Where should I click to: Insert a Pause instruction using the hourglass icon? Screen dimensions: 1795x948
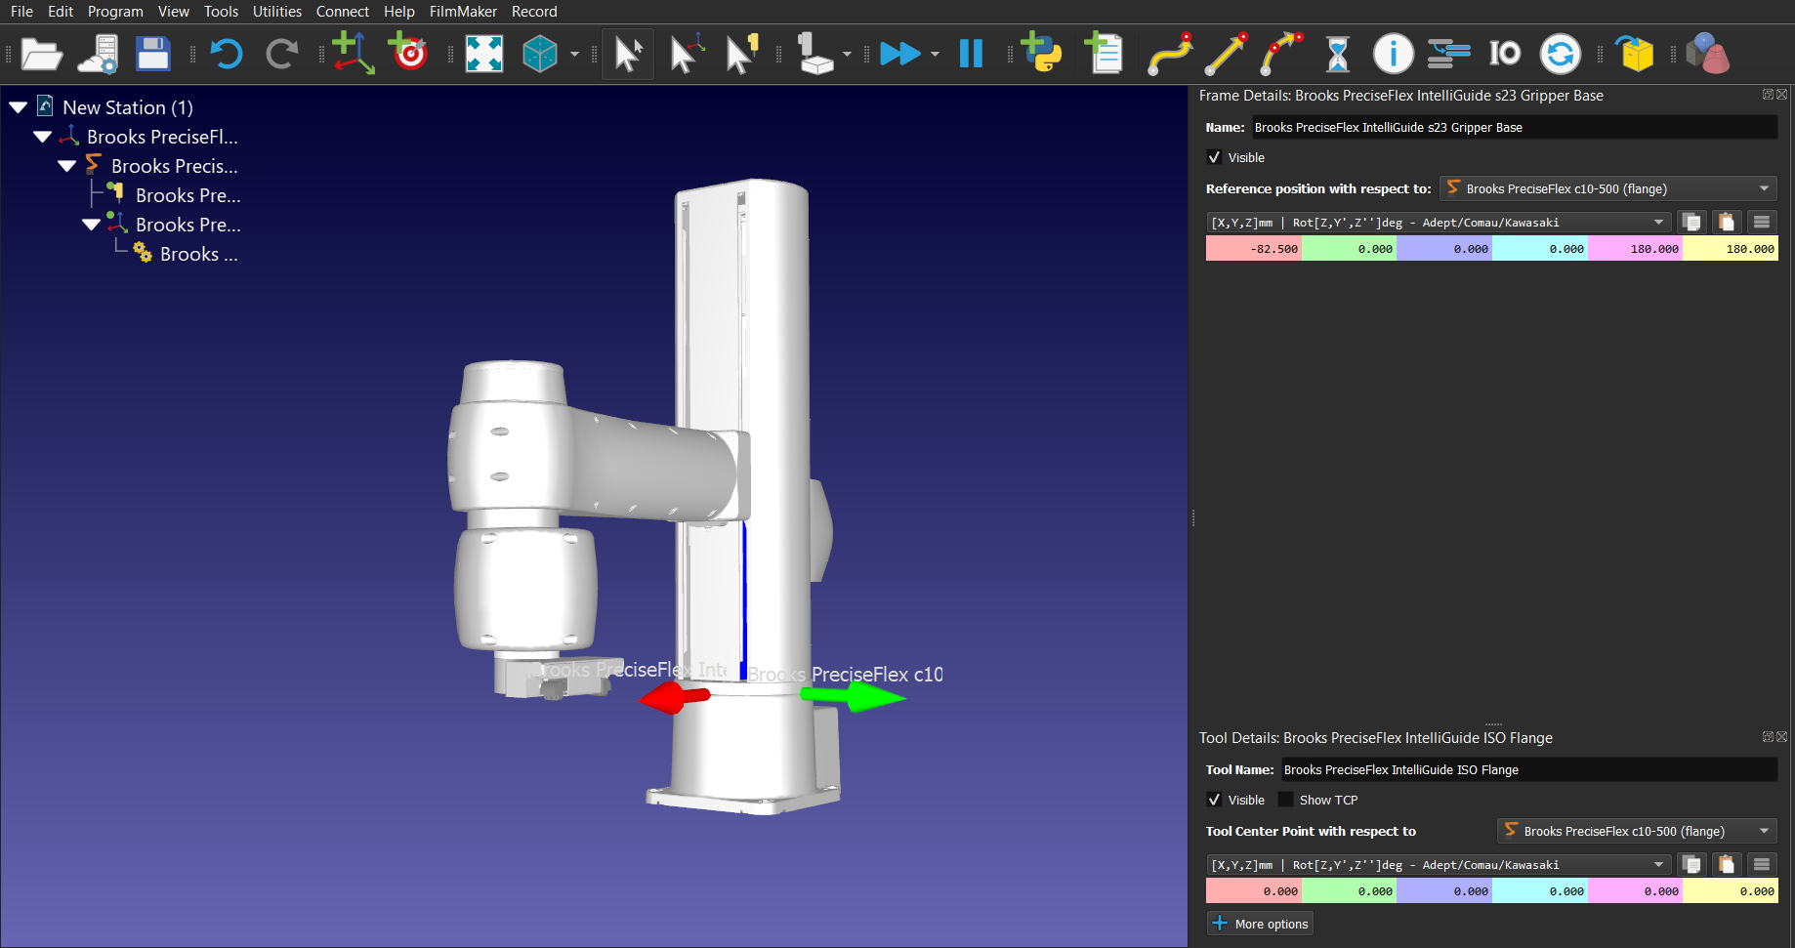[1337, 54]
